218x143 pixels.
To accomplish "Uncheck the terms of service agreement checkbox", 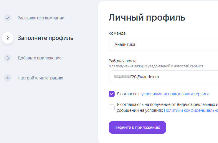I will pyautogui.click(x=112, y=94).
